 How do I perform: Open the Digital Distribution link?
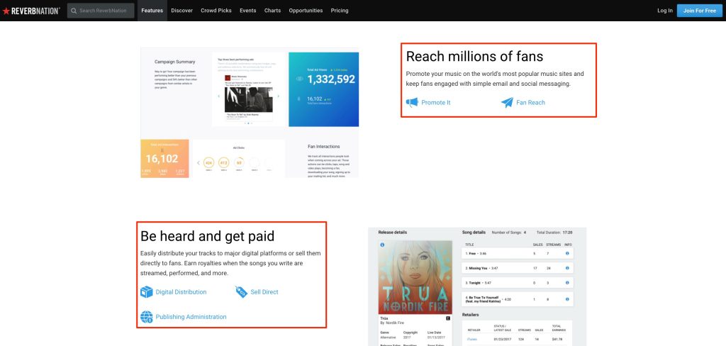(x=181, y=292)
